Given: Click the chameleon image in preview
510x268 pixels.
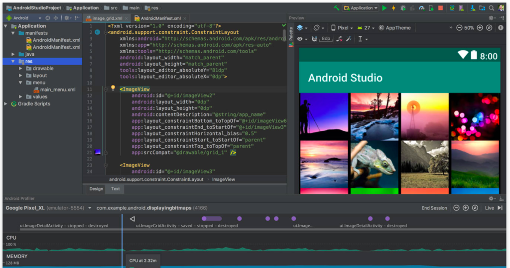Looking at the screenshot, I should coord(375,165).
